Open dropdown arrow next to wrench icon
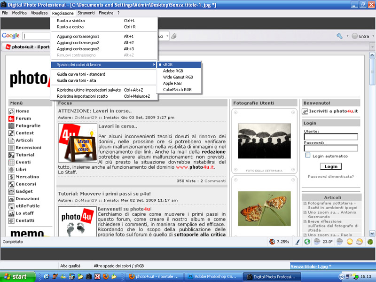376x282 pixels. [x=347, y=36]
